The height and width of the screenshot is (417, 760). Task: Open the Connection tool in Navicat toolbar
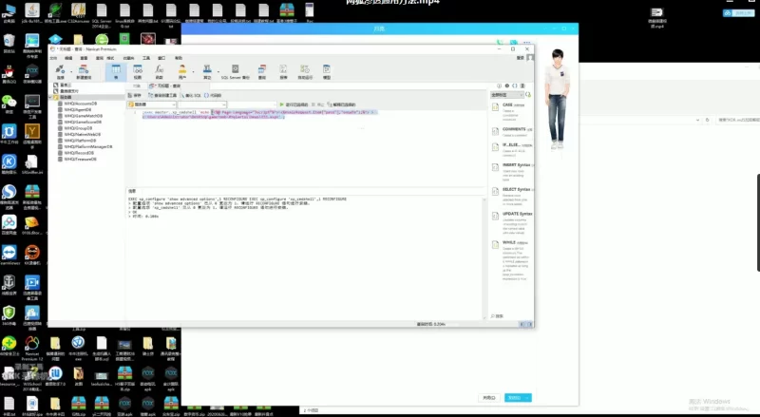click(x=60, y=71)
